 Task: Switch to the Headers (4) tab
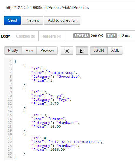point(51,36)
